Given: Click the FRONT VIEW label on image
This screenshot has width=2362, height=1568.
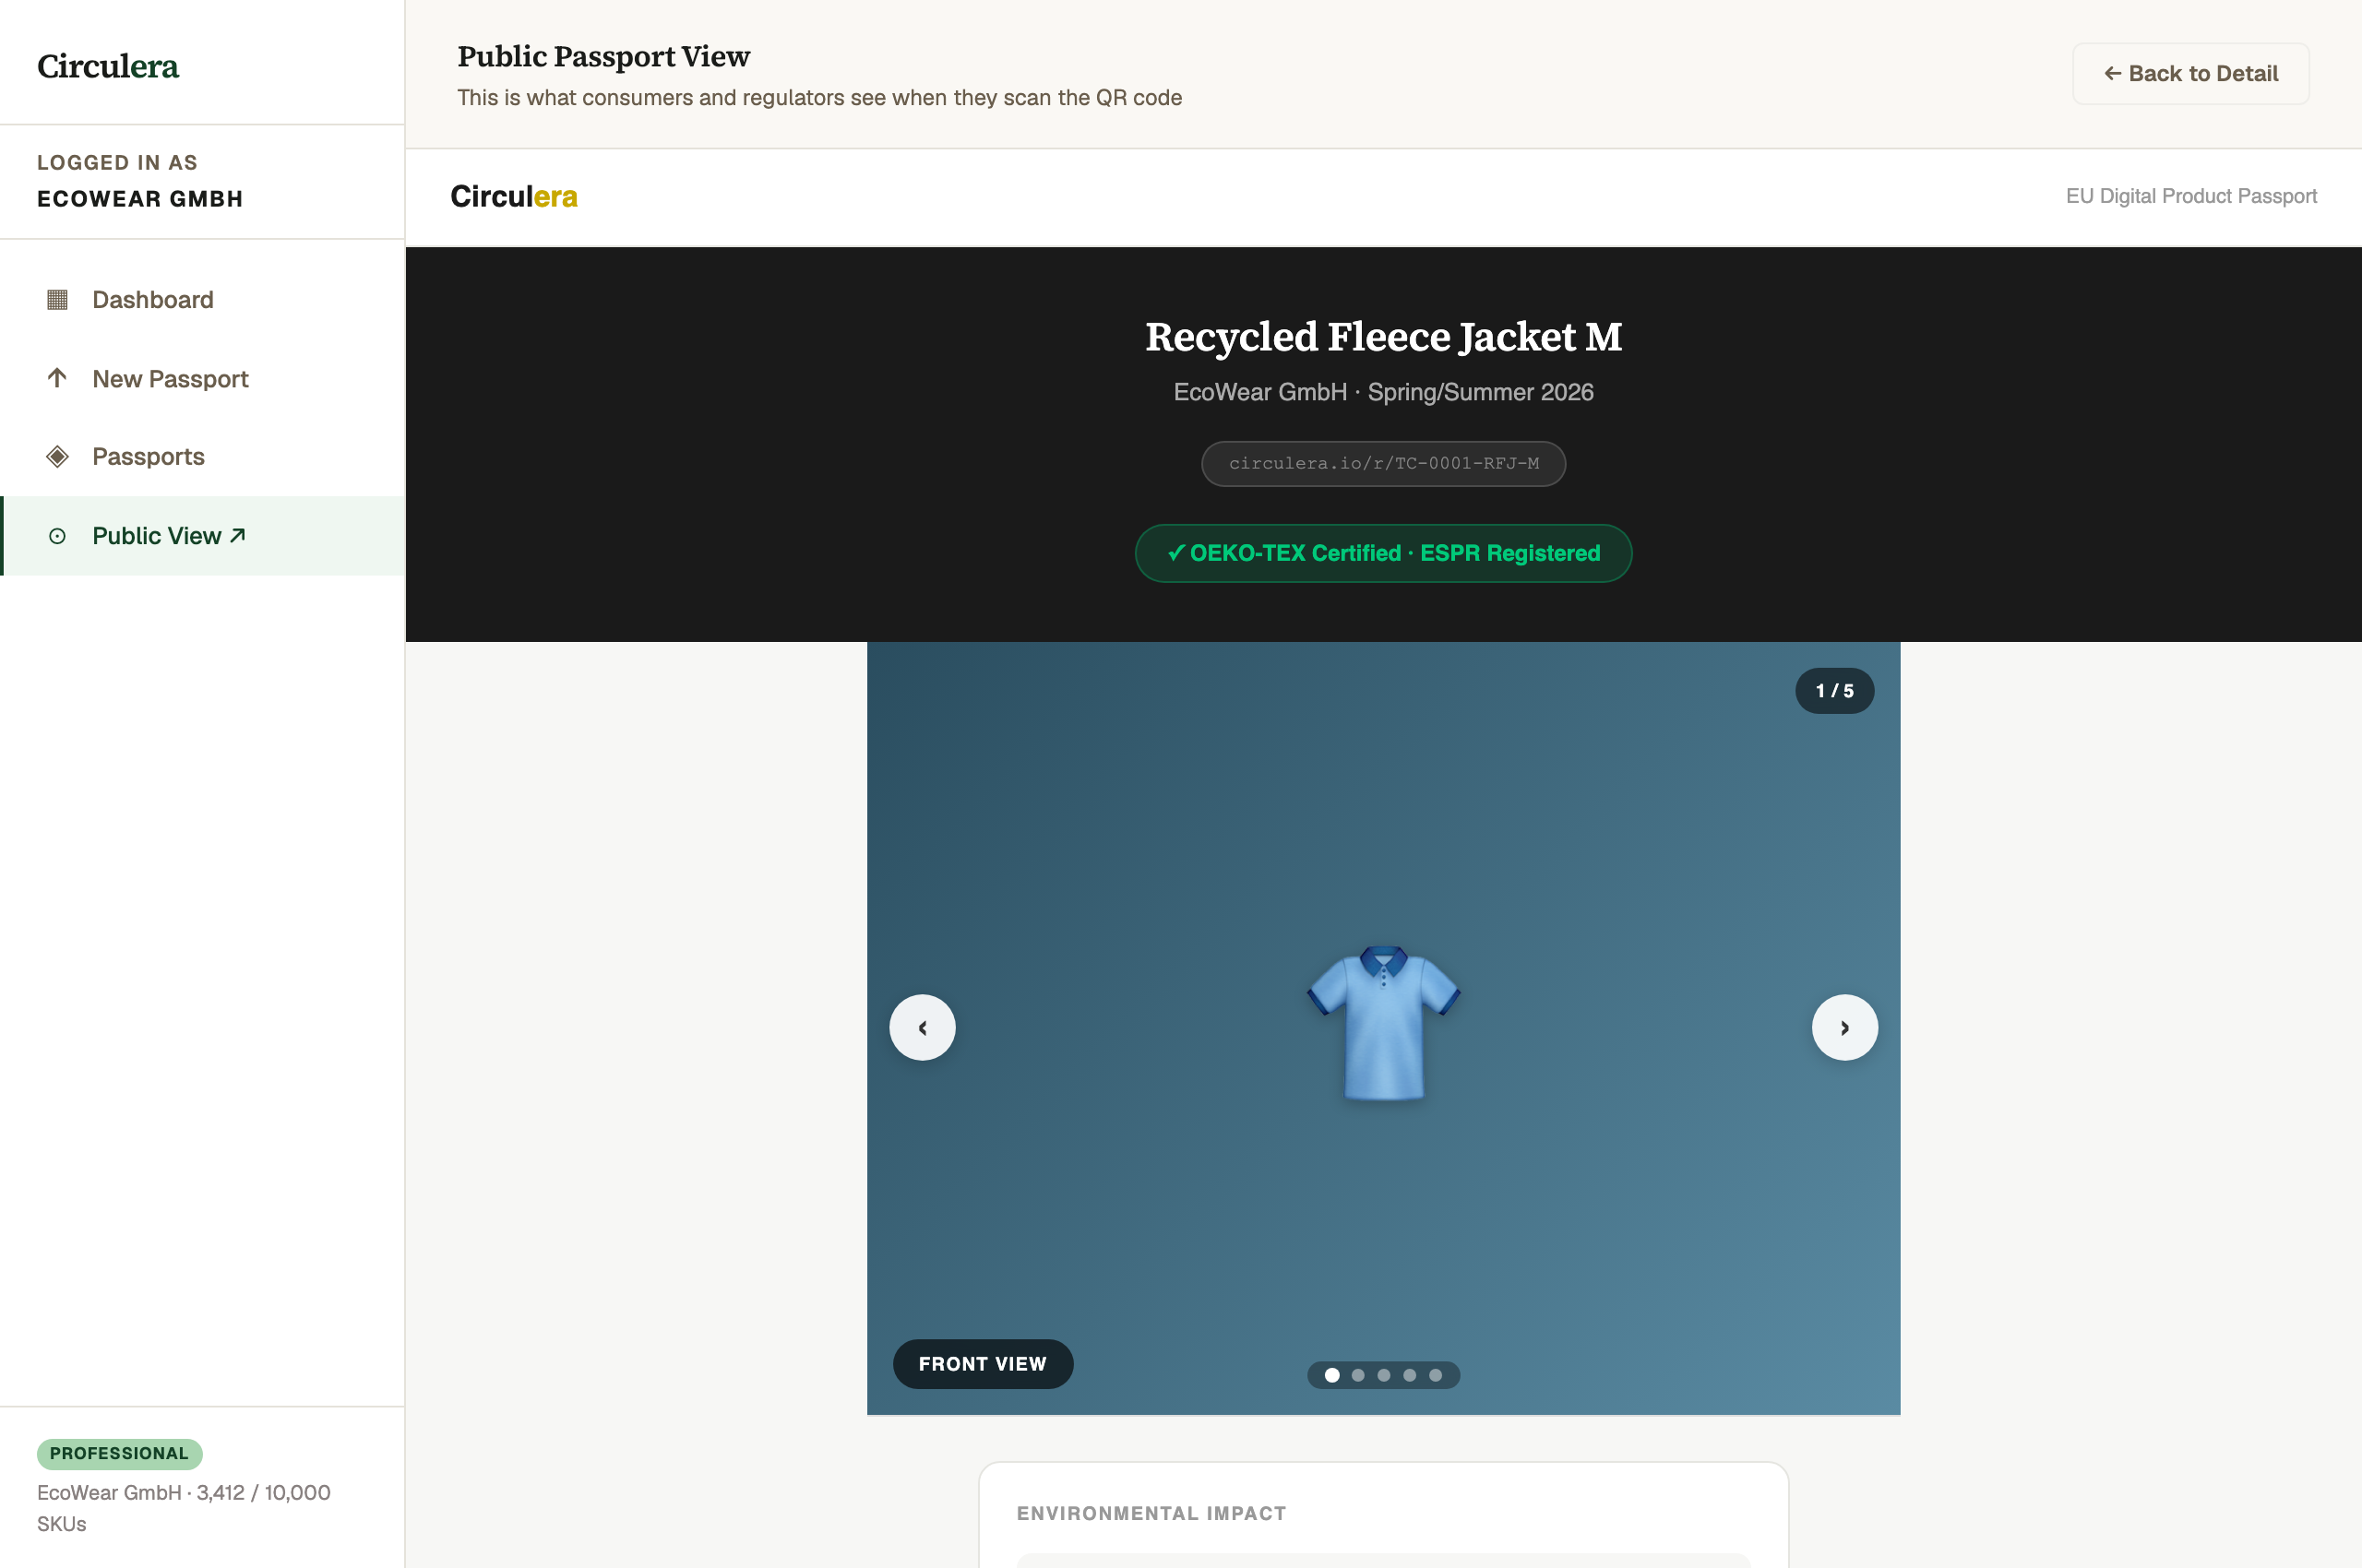Looking at the screenshot, I should pyautogui.click(x=983, y=1364).
